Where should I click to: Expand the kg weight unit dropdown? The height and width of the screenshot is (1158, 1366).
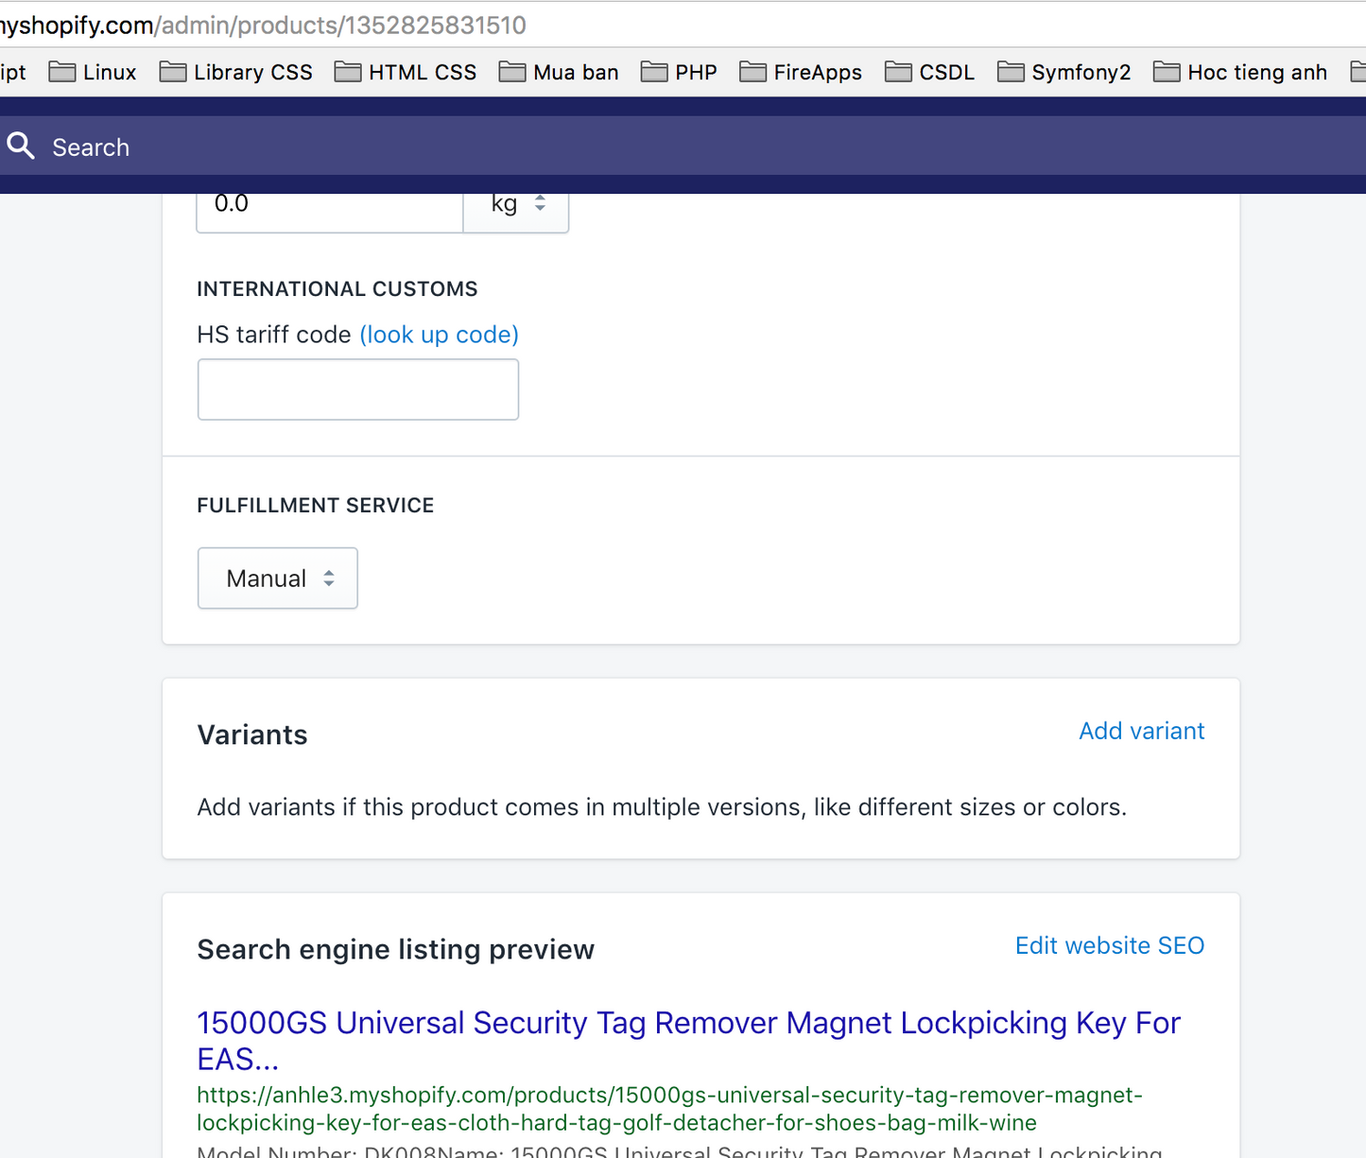pos(516,205)
